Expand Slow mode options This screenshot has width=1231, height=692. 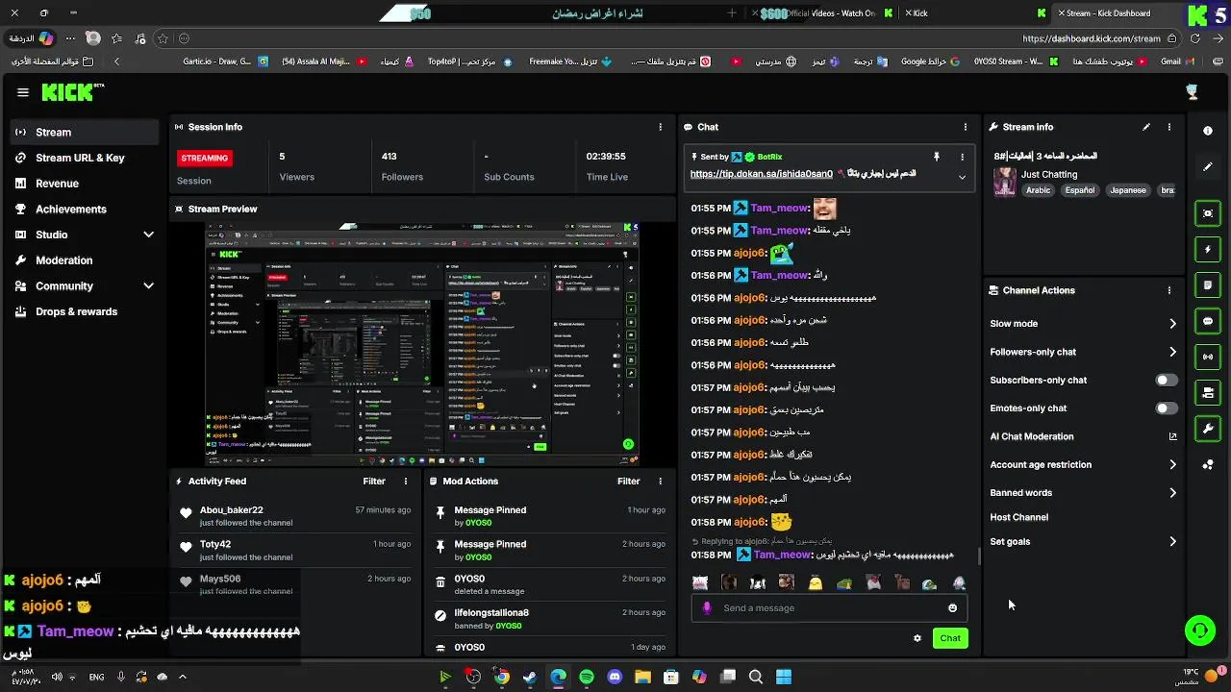1172,324
